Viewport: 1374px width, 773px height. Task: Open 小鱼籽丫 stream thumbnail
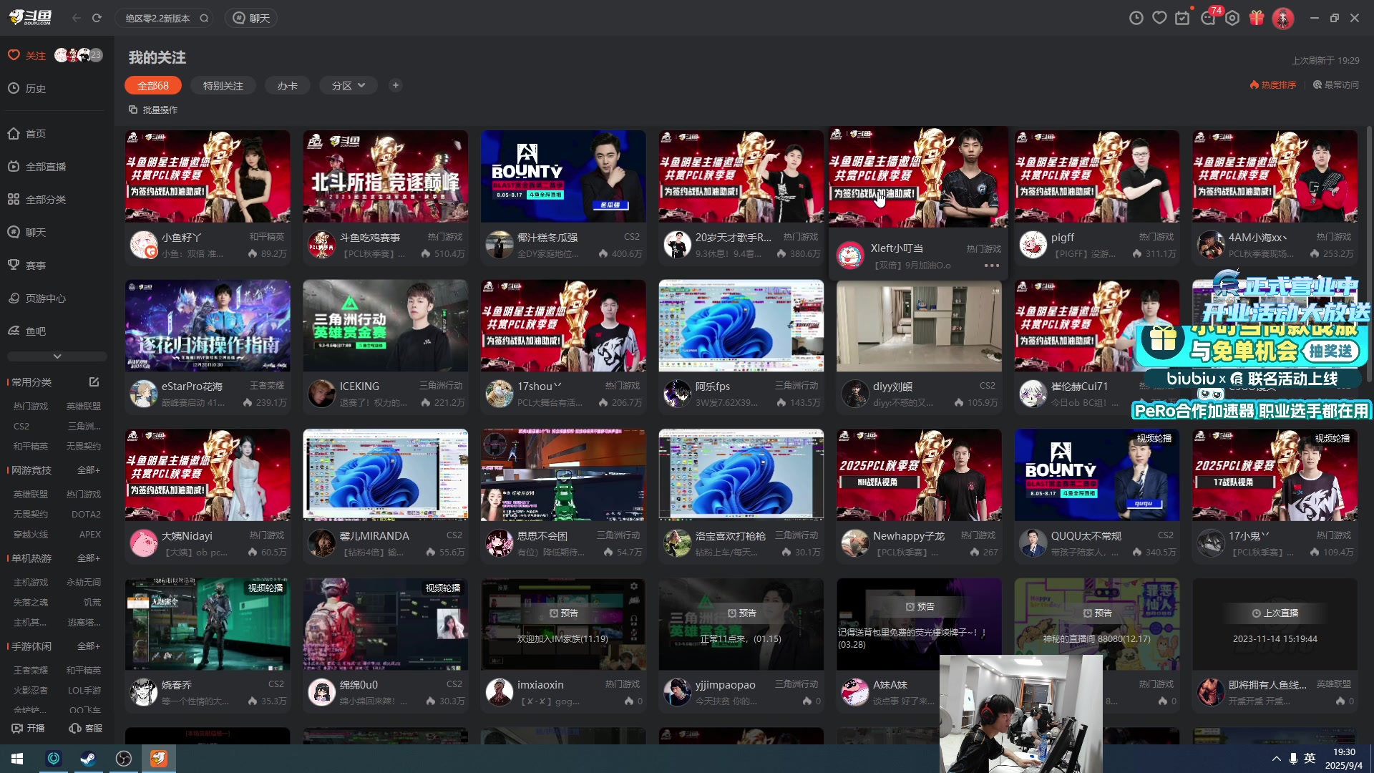tap(208, 176)
